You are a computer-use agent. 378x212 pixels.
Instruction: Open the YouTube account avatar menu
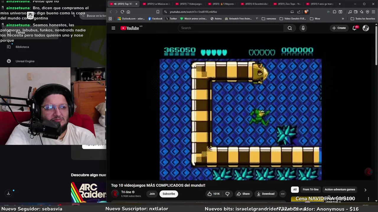pos(366,28)
